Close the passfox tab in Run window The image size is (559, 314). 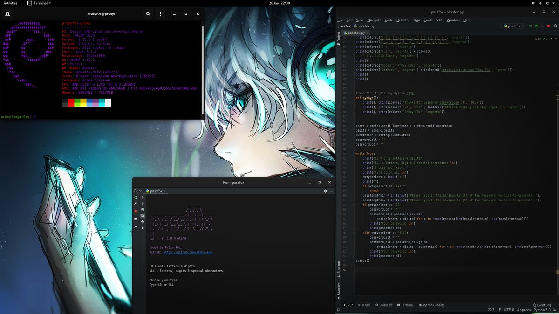click(165, 191)
